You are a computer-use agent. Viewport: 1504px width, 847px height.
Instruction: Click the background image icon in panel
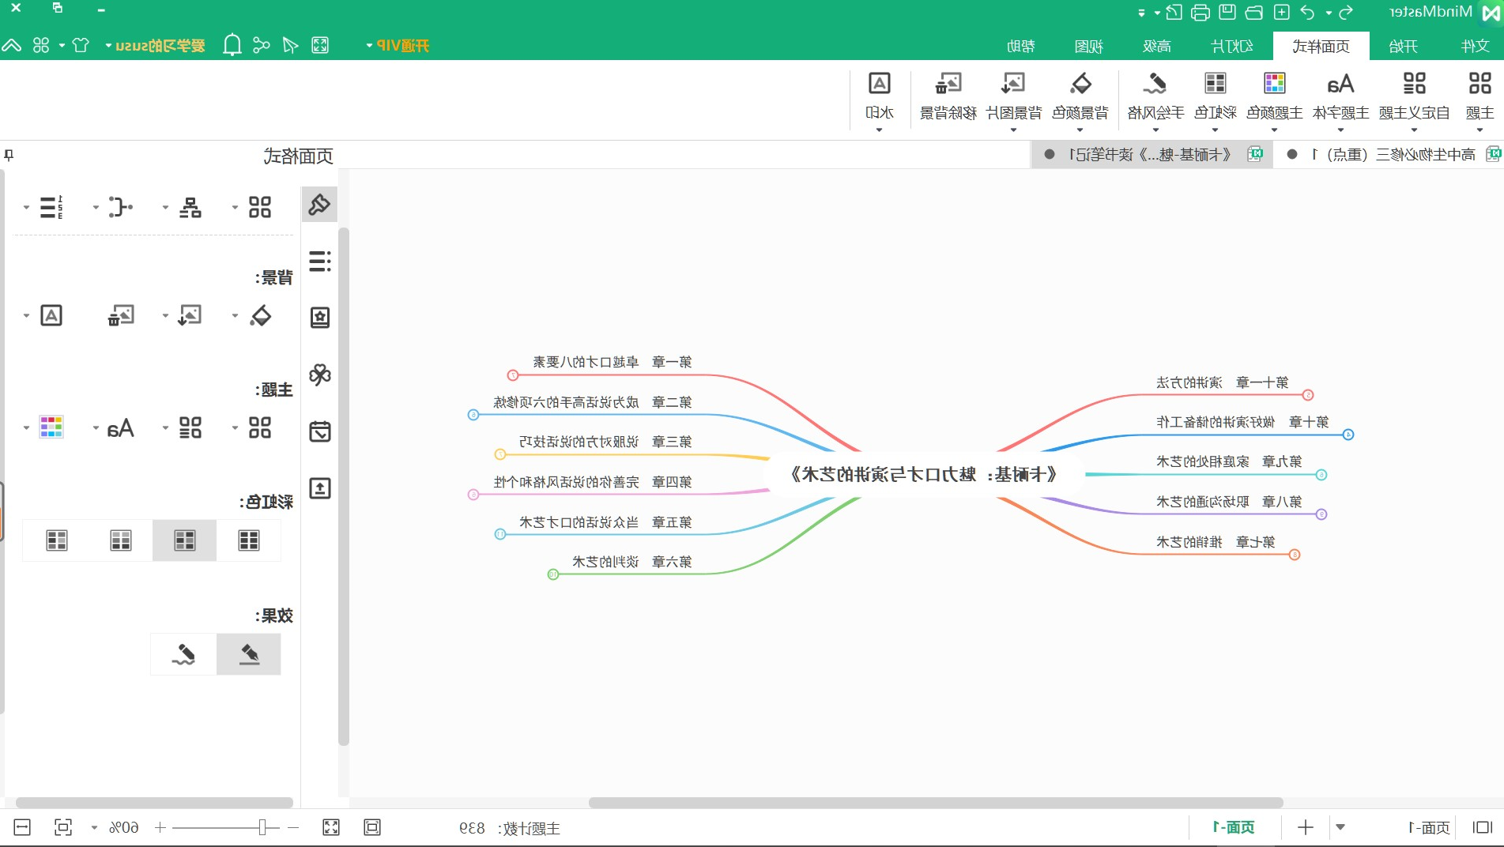click(x=190, y=315)
